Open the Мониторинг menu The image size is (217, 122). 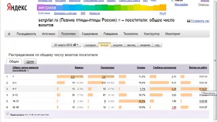tap(173, 34)
